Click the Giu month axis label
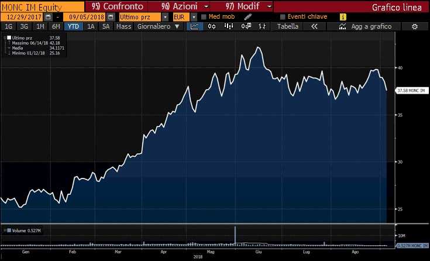 click(259, 252)
